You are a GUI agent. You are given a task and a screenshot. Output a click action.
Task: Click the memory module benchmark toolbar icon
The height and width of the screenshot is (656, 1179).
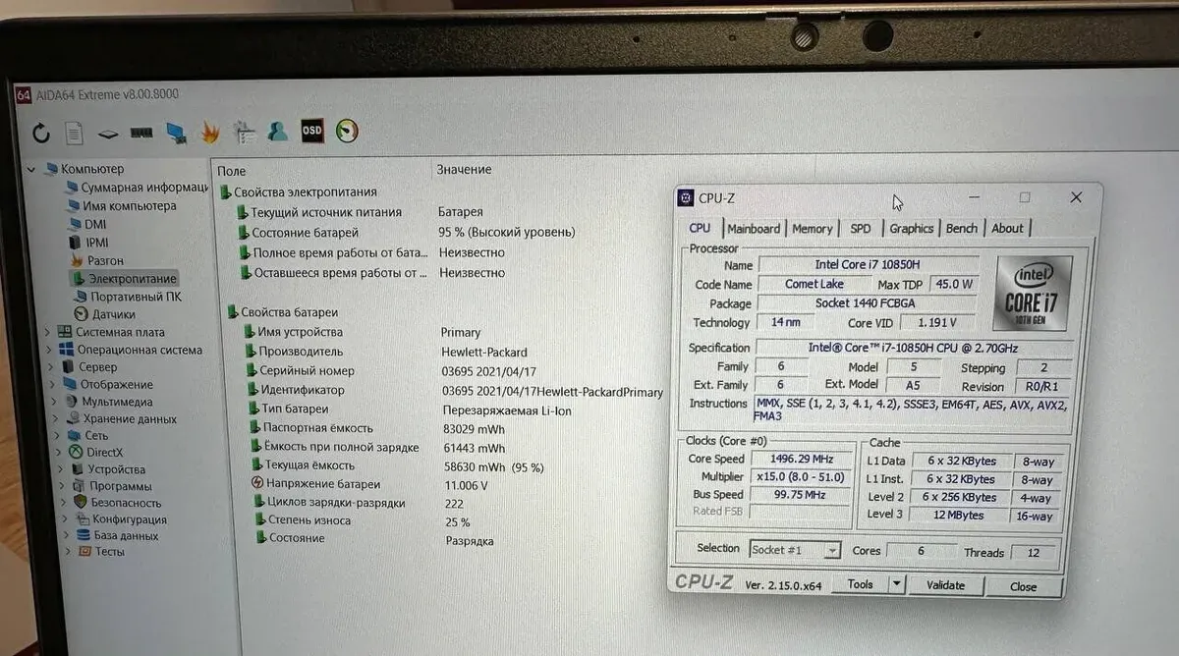(x=141, y=133)
